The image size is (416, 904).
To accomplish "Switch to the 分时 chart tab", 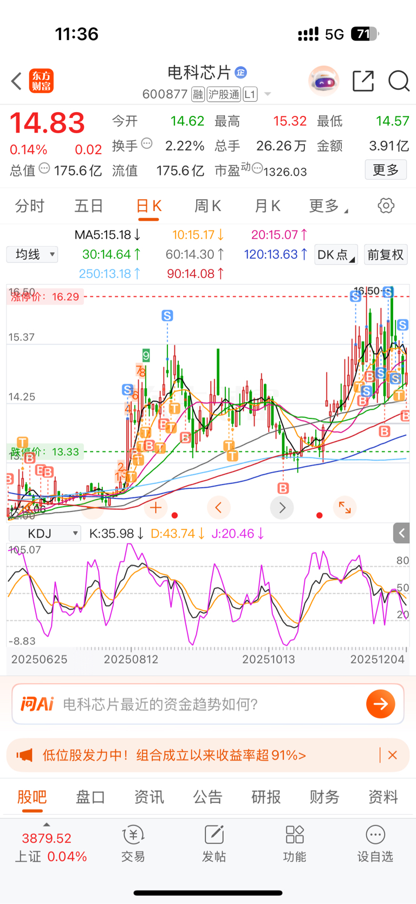I will click(x=30, y=206).
